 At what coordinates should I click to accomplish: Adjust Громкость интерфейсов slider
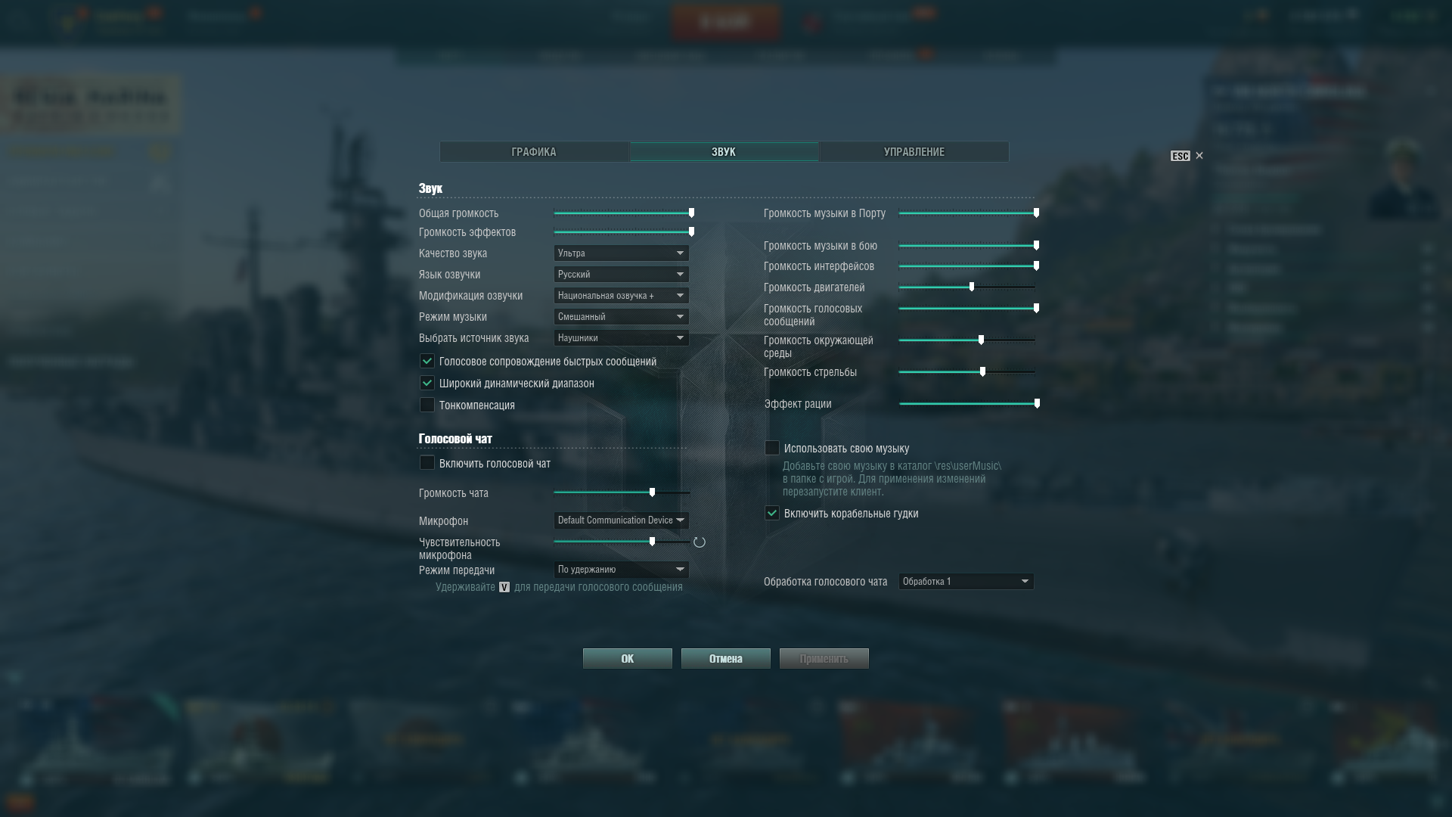(969, 266)
